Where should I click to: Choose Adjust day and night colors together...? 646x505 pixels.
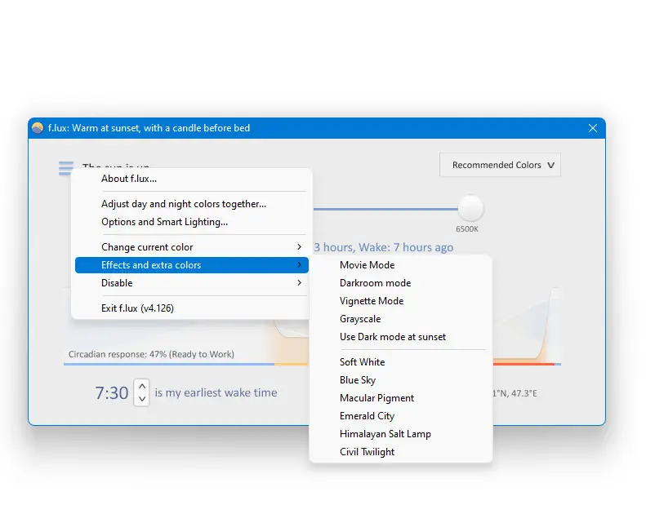coord(191,204)
